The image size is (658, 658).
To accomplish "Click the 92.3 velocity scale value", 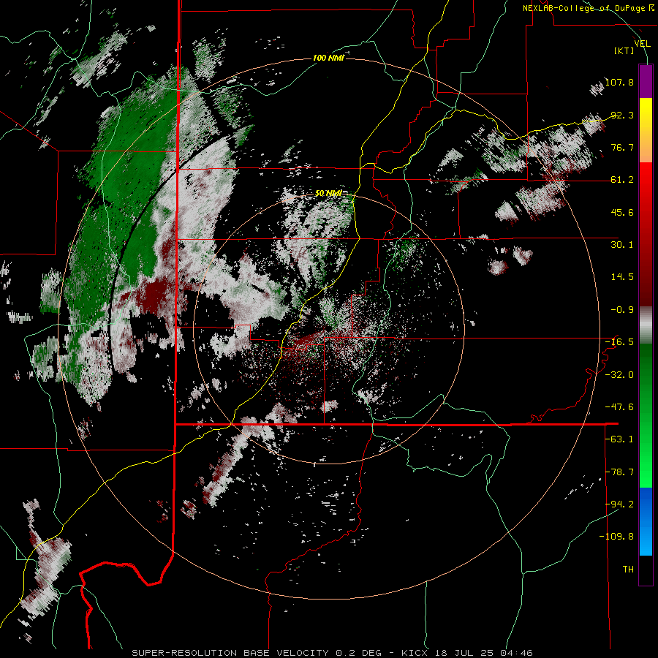I will pyautogui.click(x=622, y=115).
